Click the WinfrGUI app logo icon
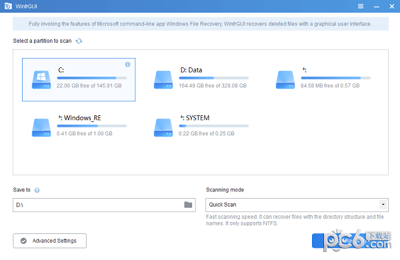This screenshot has width=400, height=260. pyautogui.click(x=8, y=6)
